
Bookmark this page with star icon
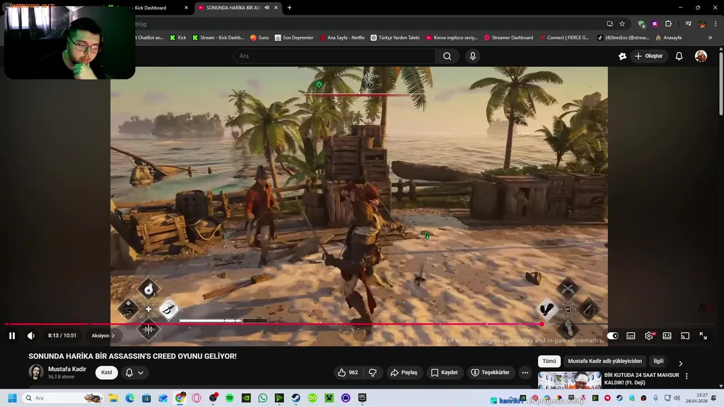[x=622, y=24]
